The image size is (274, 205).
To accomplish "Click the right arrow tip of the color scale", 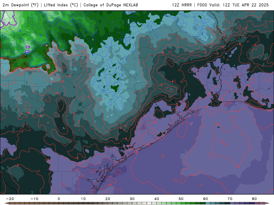I will pyautogui.click(x=267, y=203).
